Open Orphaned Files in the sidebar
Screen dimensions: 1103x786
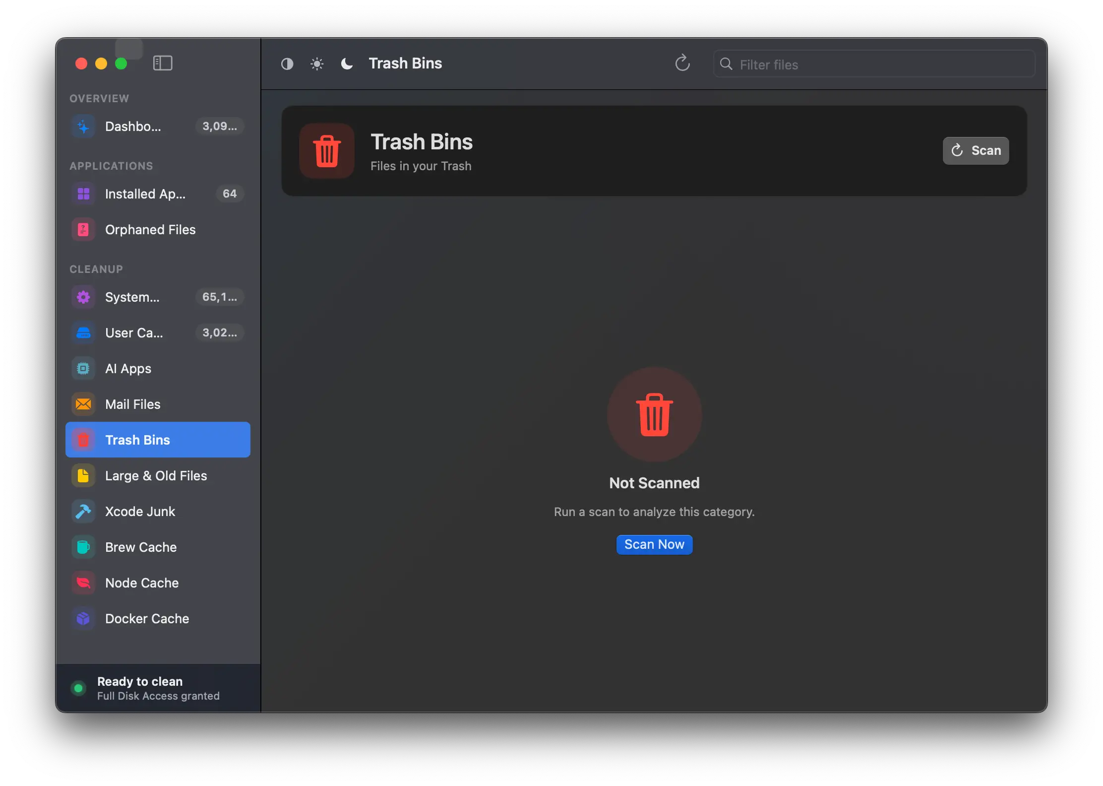158,230
